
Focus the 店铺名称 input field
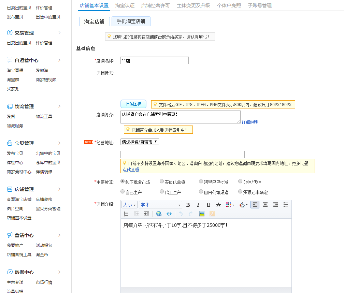point(155,60)
